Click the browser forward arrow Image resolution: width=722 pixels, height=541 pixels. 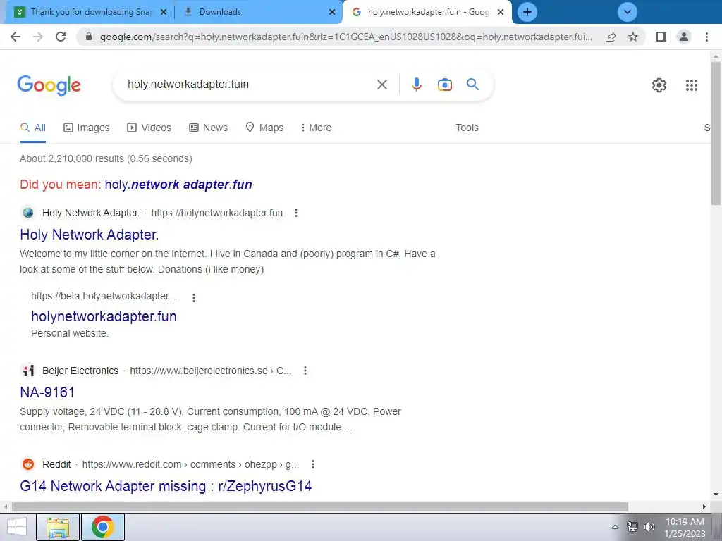click(38, 37)
